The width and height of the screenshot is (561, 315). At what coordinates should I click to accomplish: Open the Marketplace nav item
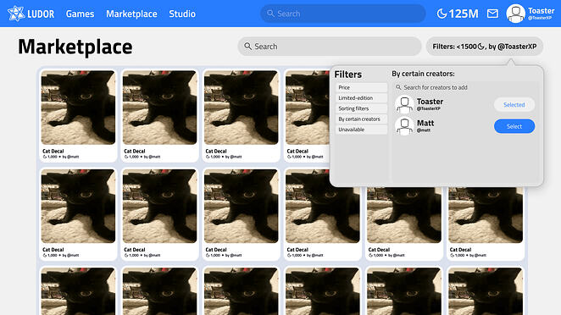[x=131, y=14]
